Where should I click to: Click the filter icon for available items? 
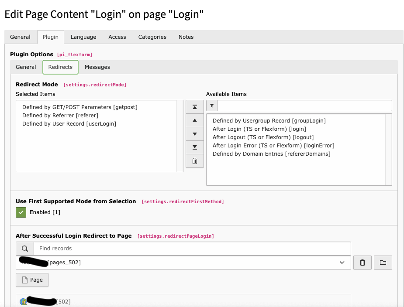click(x=212, y=106)
